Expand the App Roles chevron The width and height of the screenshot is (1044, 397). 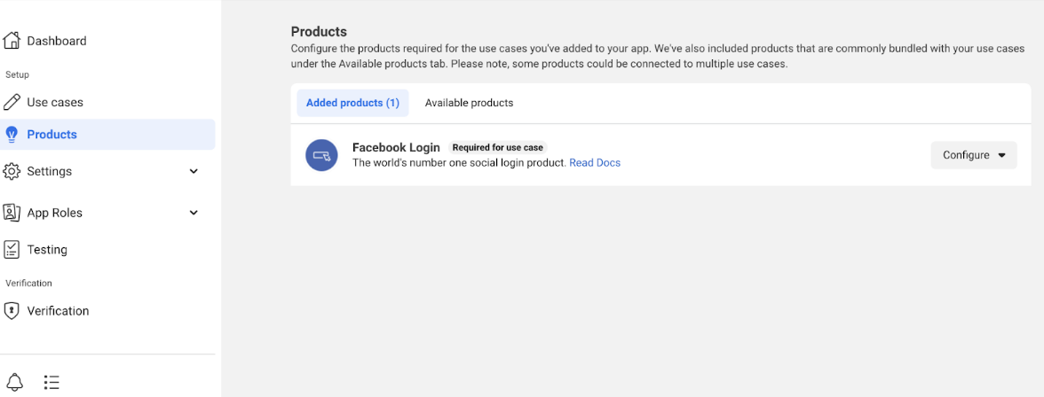click(194, 213)
